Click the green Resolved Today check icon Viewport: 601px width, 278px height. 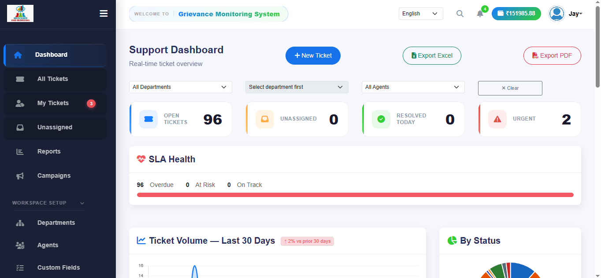coord(381,119)
